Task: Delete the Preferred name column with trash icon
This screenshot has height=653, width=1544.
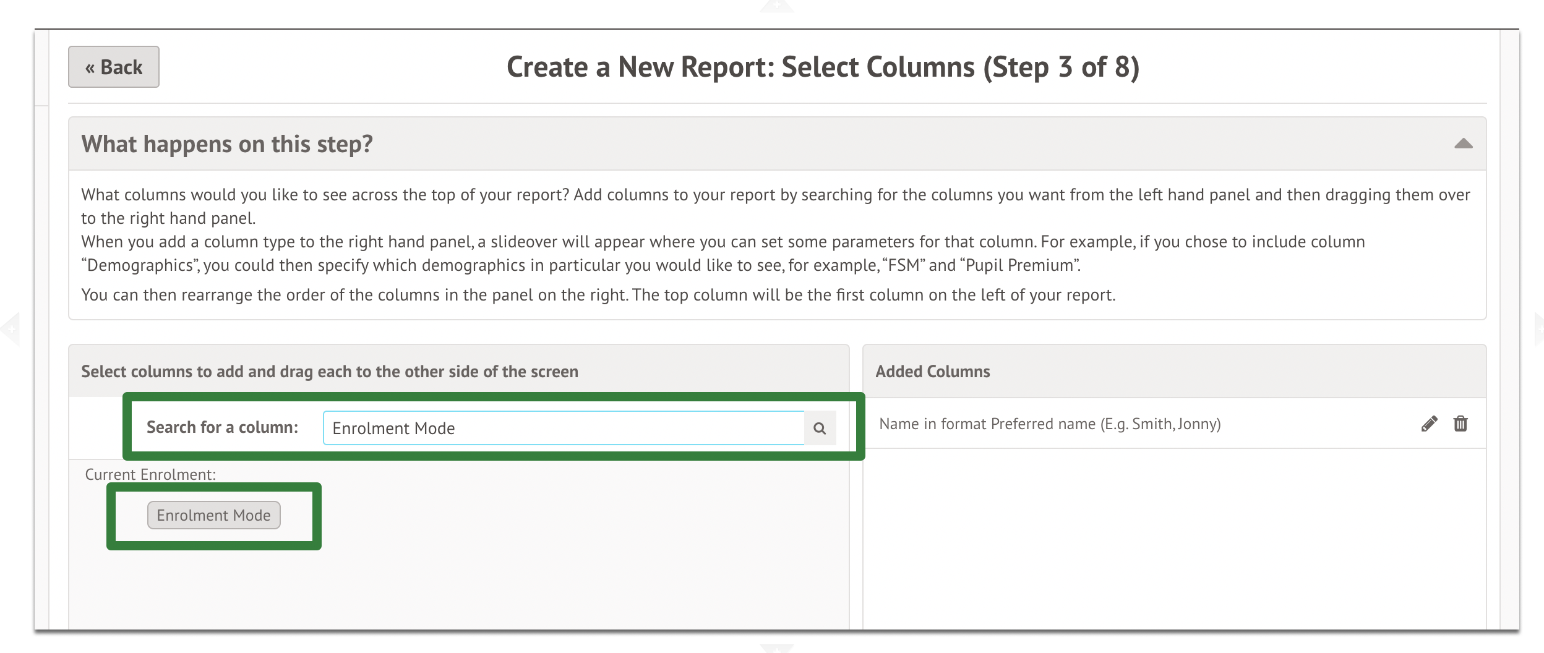Action: click(x=1460, y=424)
